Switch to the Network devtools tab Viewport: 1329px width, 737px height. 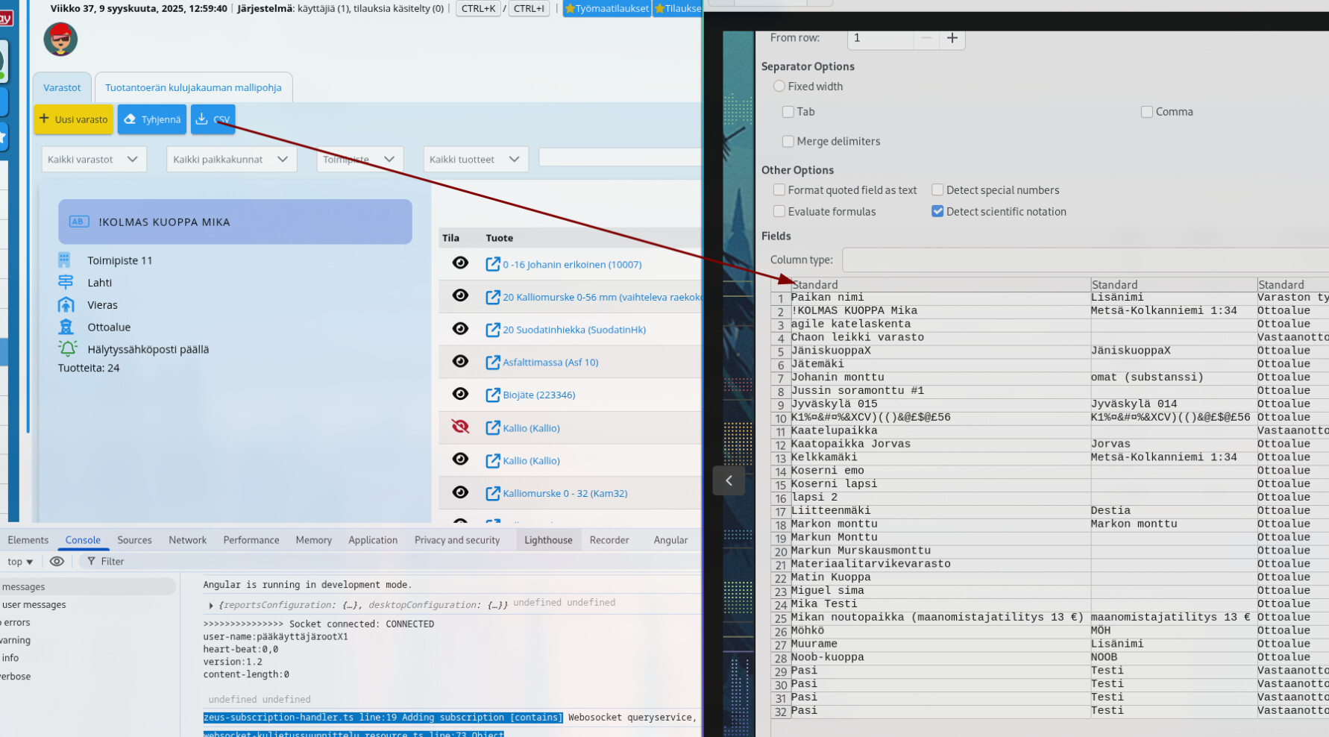(x=187, y=540)
